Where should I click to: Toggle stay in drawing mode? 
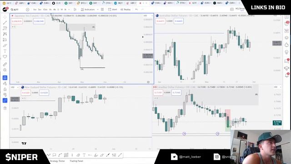pos(5,83)
